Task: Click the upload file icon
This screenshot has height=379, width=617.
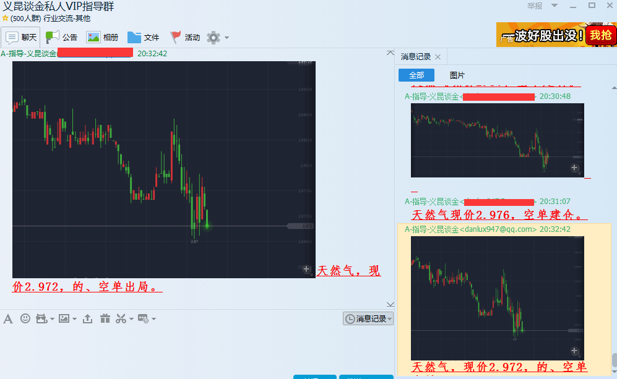Action: (x=88, y=318)
